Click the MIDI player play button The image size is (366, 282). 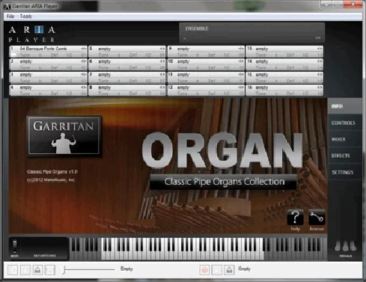click(x=13, y=270)
